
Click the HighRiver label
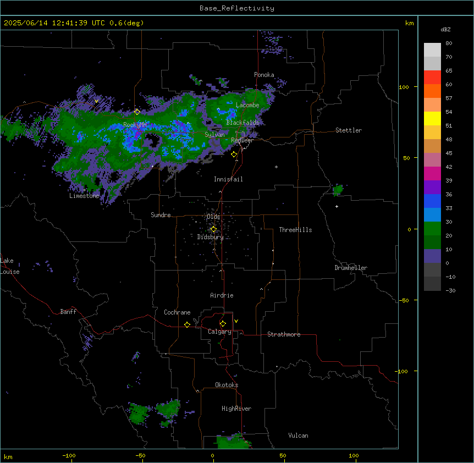236,409
